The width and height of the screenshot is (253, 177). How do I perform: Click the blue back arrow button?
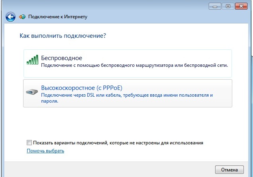(10, 17)
